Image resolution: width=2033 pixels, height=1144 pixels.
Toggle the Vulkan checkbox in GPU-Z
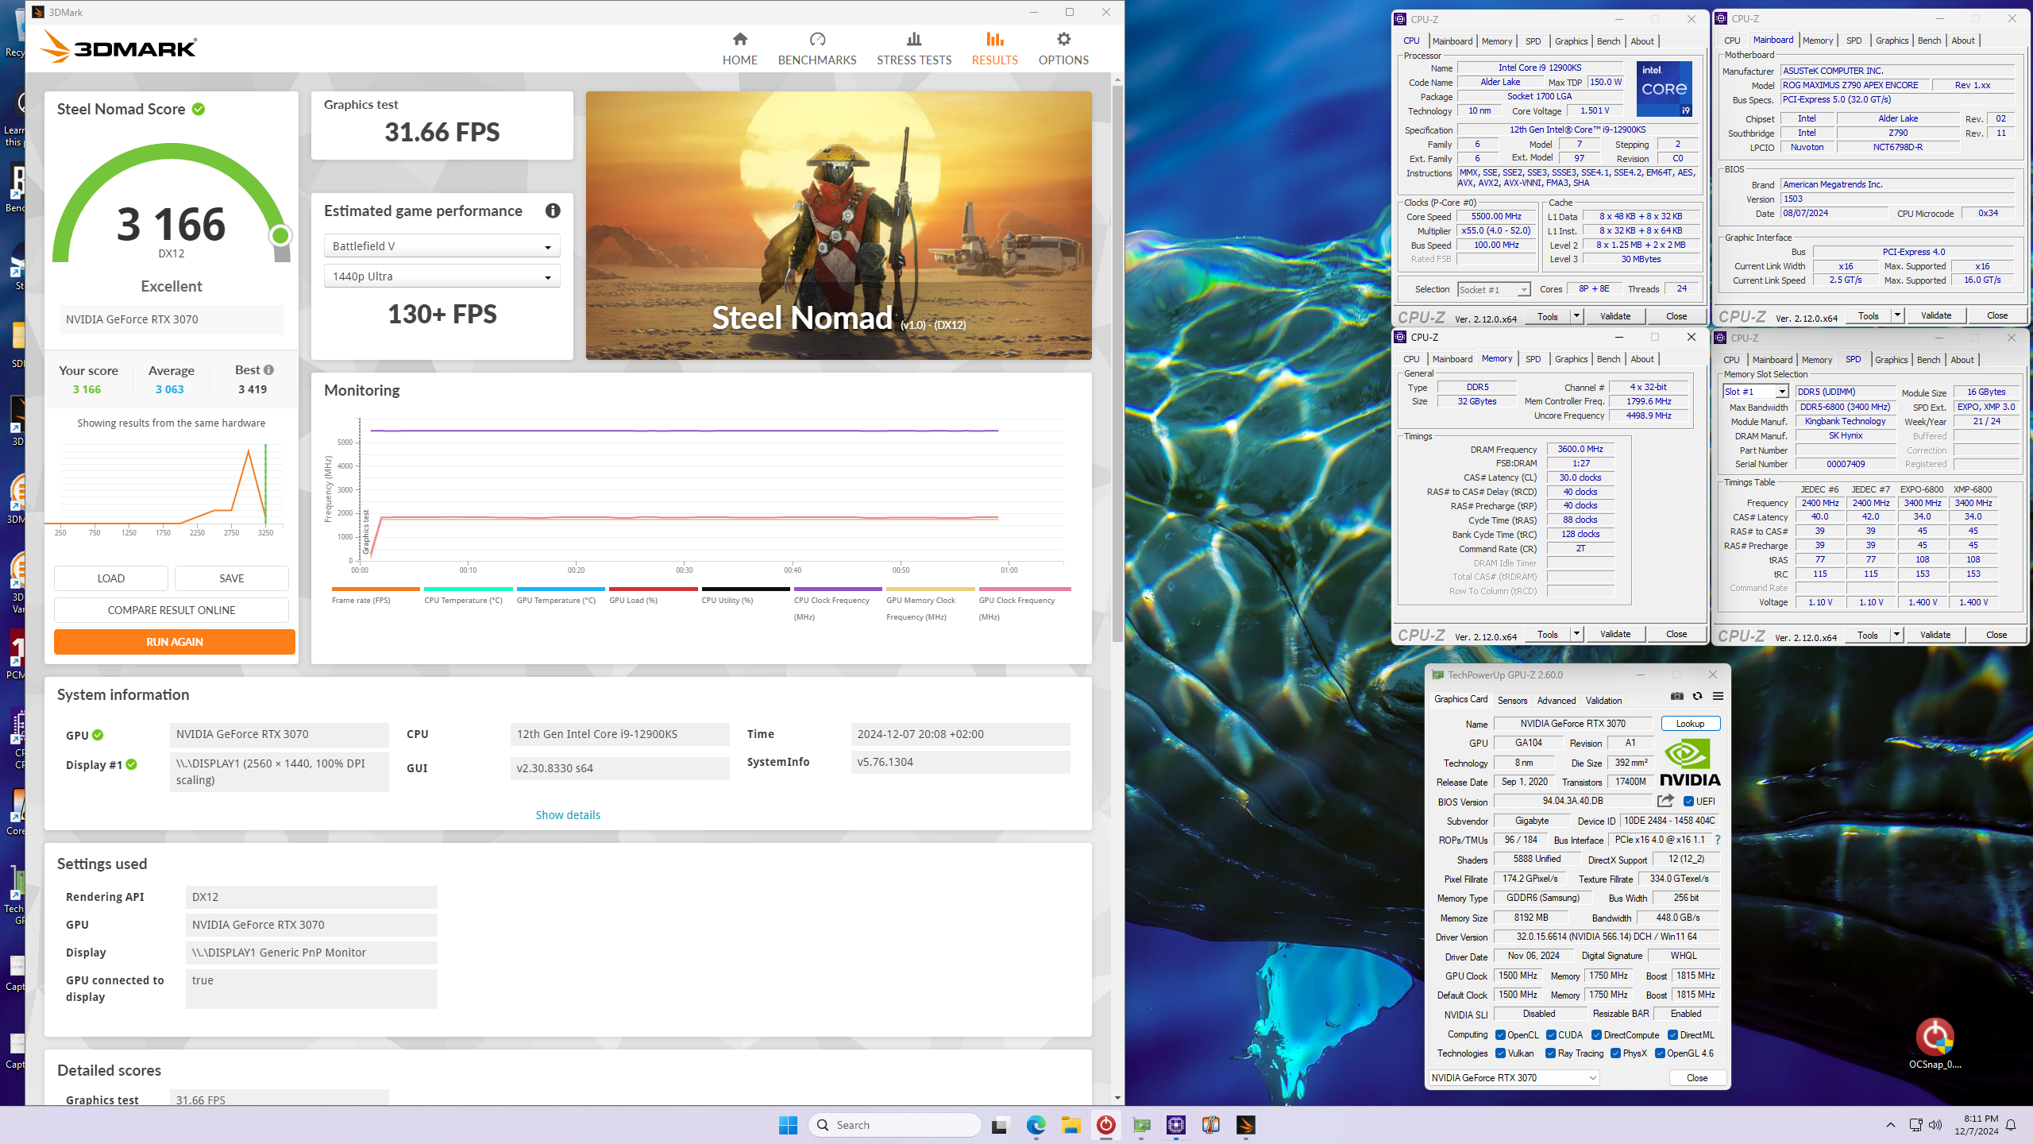(1500, 1053)
